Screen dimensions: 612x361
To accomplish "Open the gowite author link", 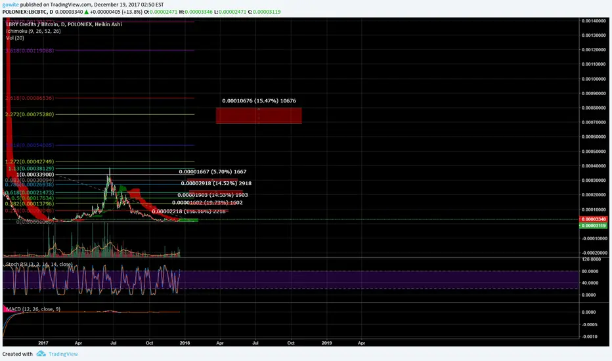I will point(11,5).
